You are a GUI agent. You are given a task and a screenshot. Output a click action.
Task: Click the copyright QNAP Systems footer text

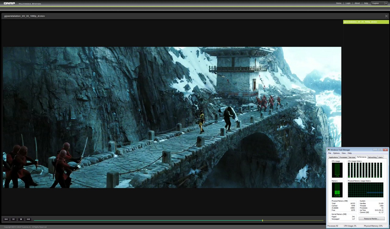tap(25, 227)
